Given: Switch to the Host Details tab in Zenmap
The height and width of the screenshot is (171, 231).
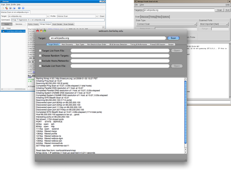Looking at the screenshot, I should (57, 24).
